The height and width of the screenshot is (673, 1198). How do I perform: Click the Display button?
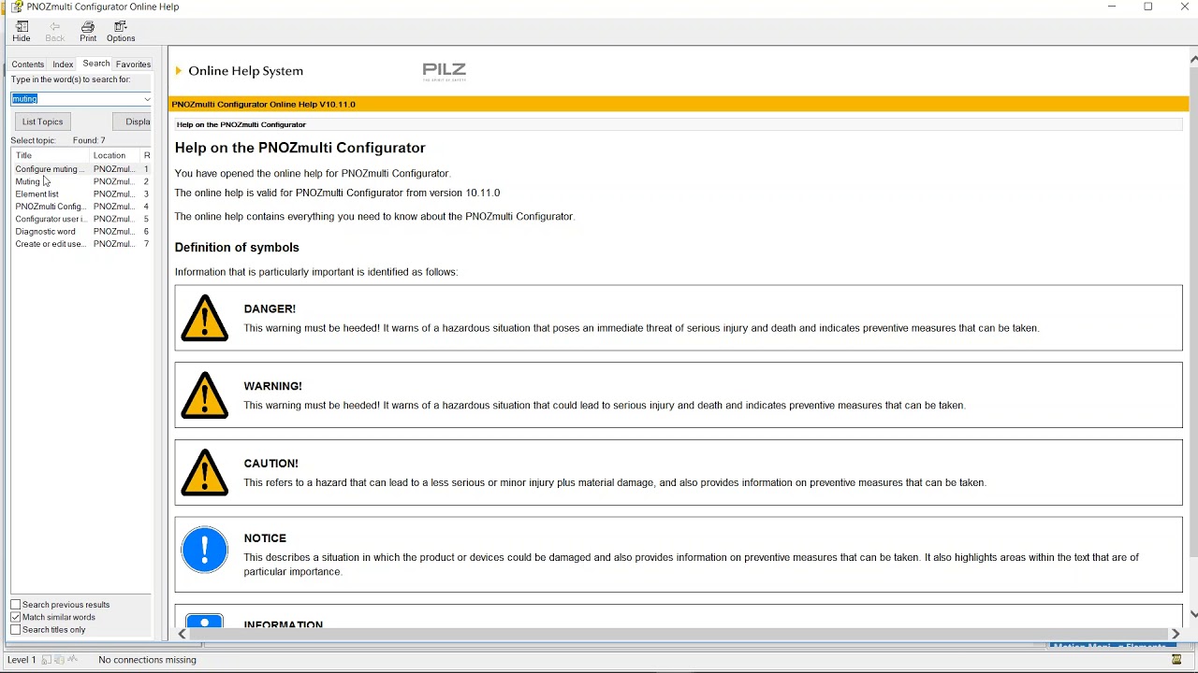pyautogui.click(x=132, y=122)
